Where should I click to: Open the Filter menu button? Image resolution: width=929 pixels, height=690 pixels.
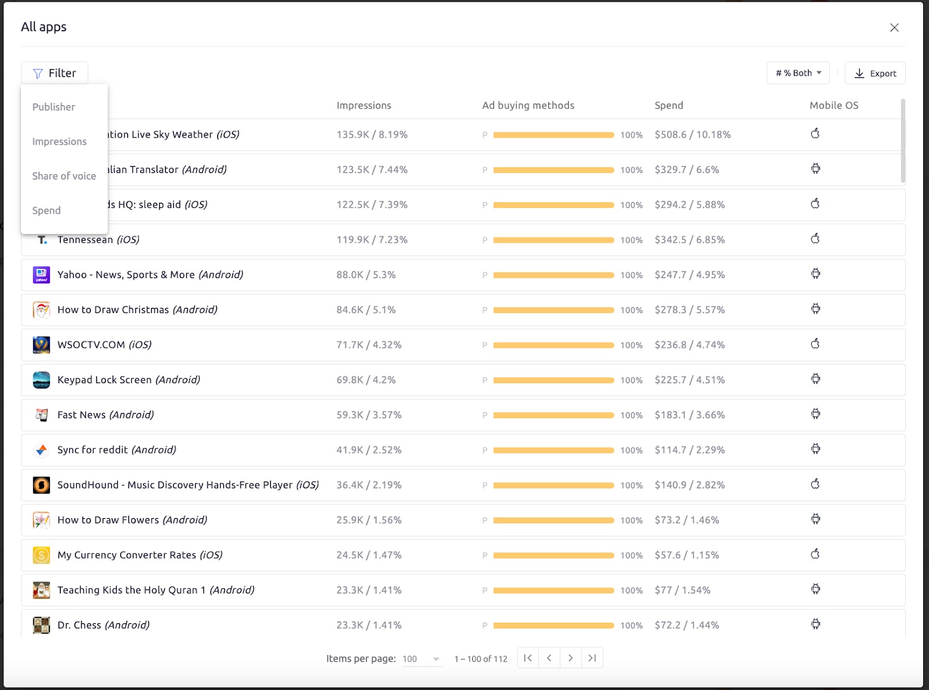pos(55,73)
